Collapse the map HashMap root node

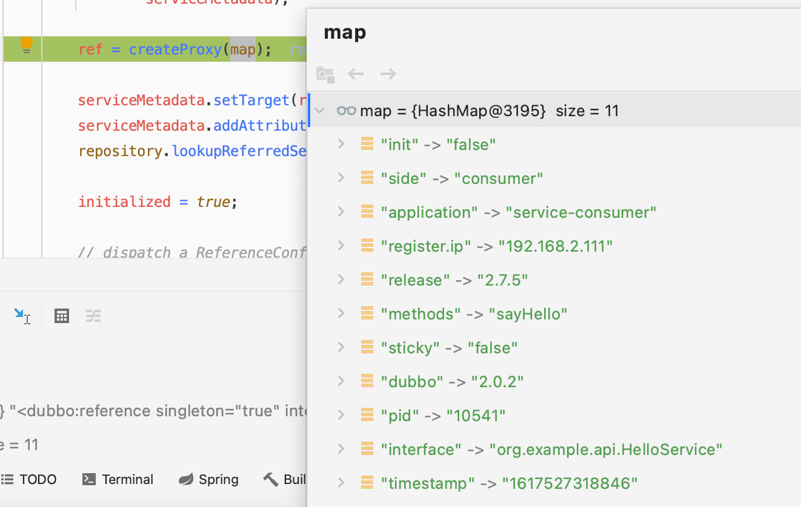(320, 111)
